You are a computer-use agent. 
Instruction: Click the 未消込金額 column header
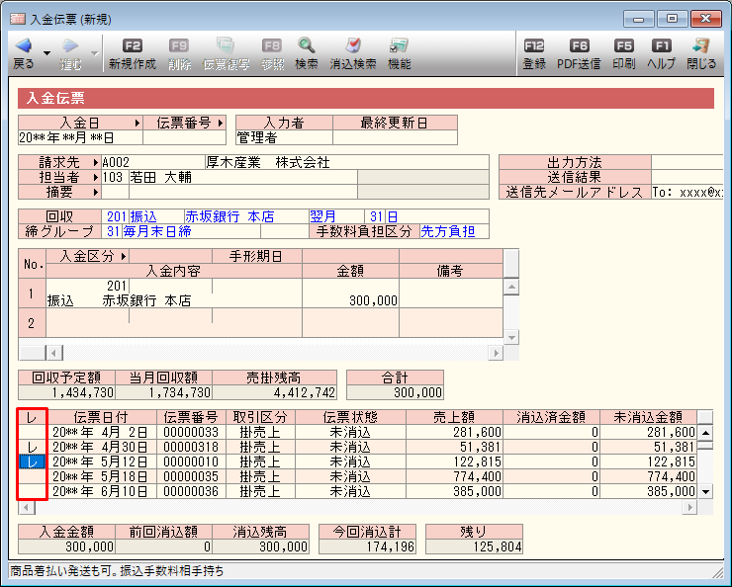click(648, 417)
